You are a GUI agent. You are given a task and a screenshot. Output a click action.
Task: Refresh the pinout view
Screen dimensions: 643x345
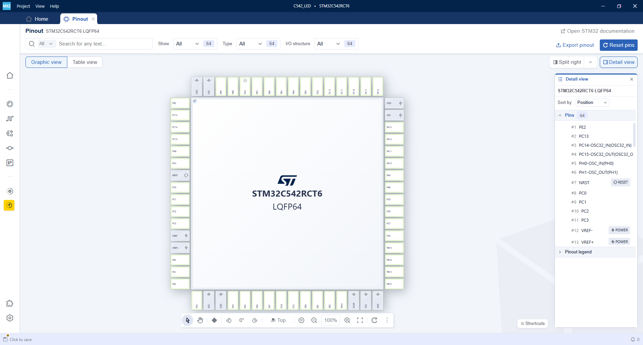pos(374,320)
